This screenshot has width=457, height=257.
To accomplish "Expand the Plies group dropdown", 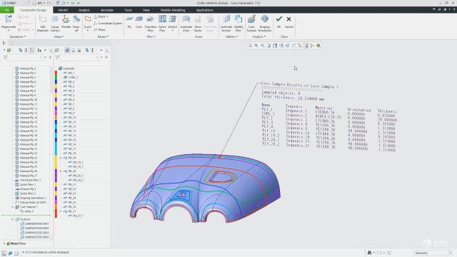I will 151,36.
